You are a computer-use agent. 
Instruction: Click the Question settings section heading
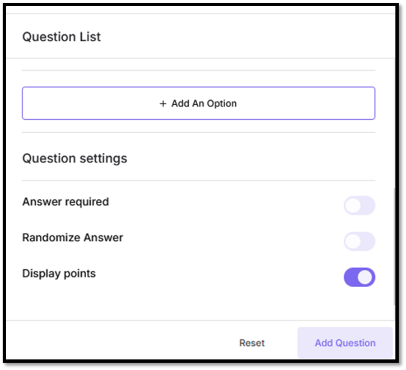click(x=74, y=158)
